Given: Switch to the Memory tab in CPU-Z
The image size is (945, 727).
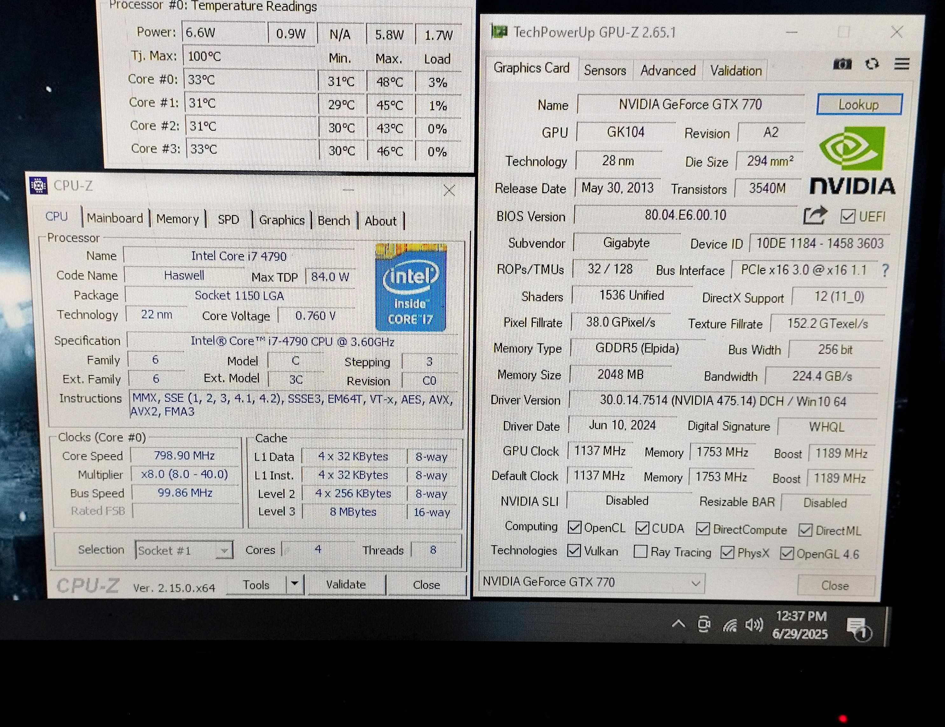Looking at the screenshot, I should [177, 219].
